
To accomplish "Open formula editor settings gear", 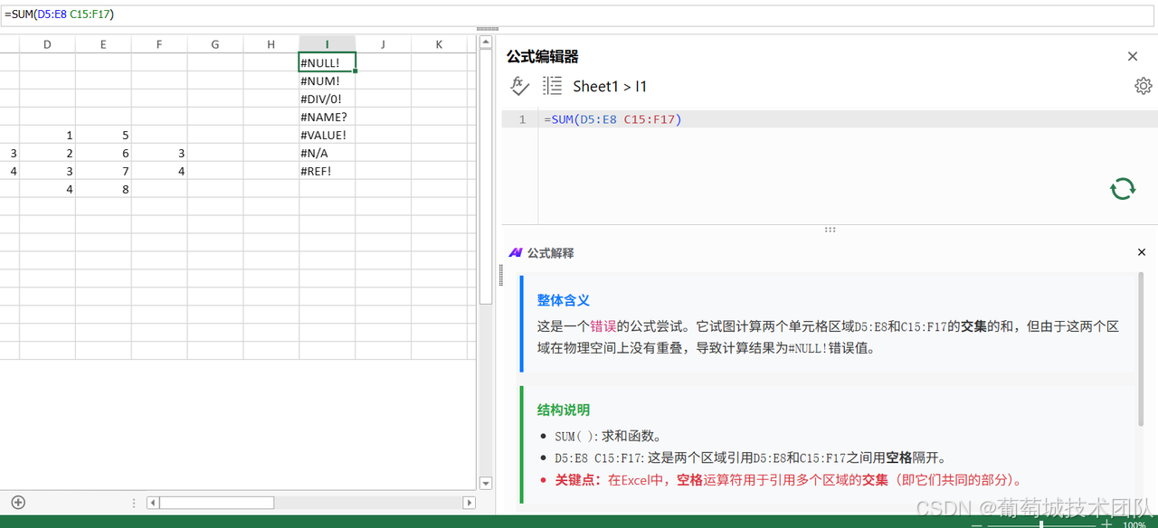I will click(1143, 86).
